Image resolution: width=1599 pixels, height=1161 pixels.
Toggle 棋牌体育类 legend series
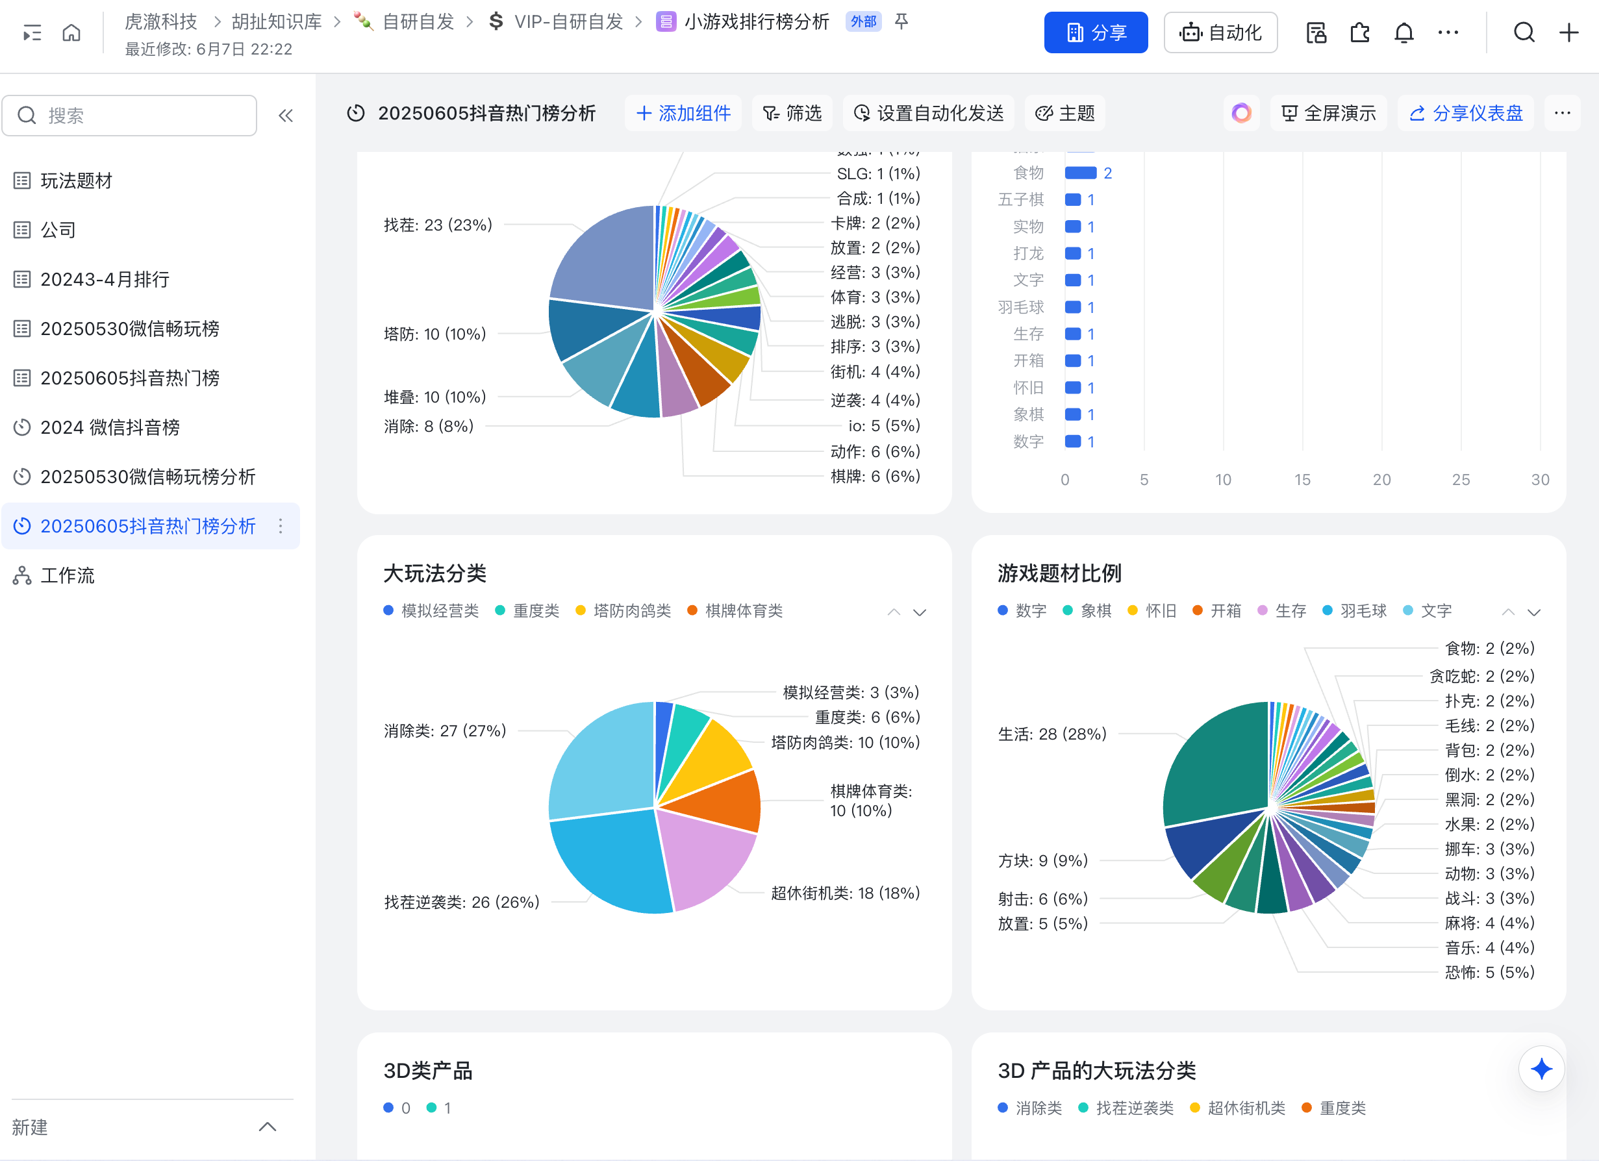tap(735, 610)
